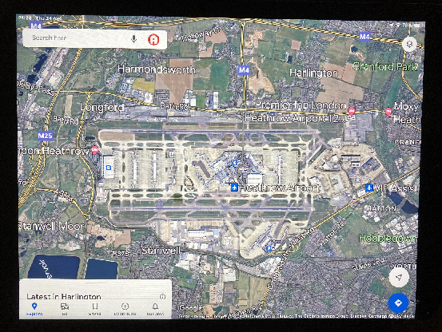Open the blue directions button
442x332 pixels.
click(398, 302)
